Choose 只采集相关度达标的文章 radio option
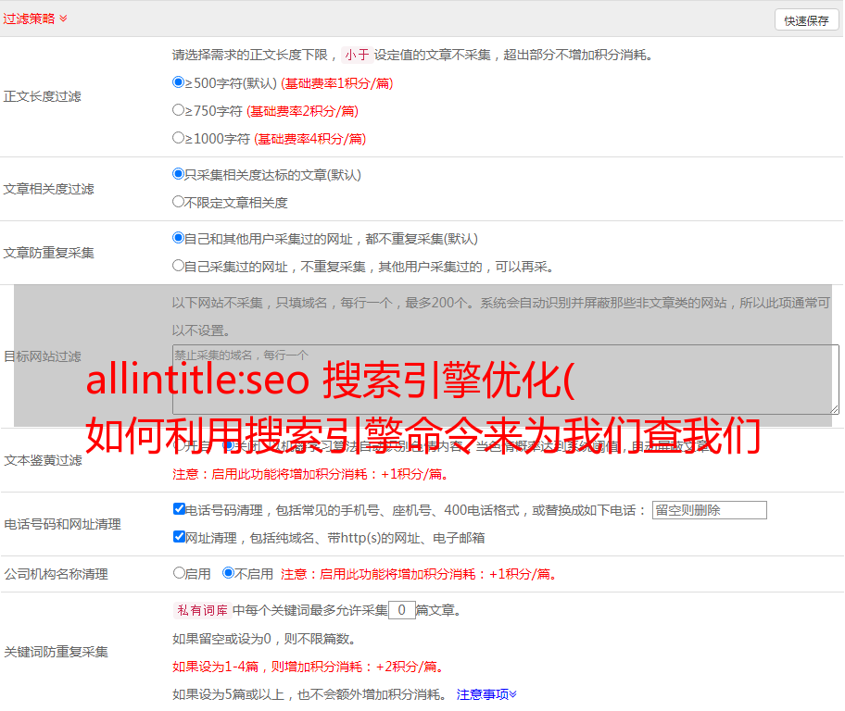Viewport: 845px width, 711px height. [178, 174]
